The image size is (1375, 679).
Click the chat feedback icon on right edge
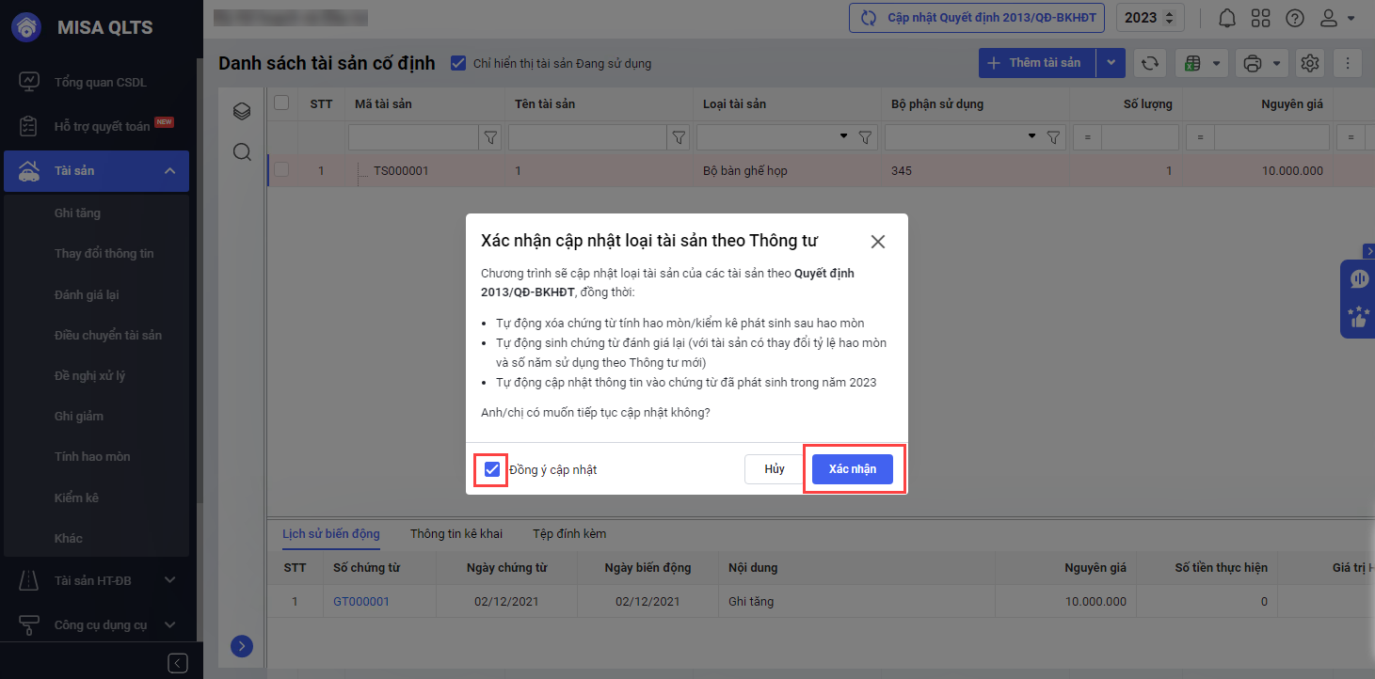point(1358,279)
